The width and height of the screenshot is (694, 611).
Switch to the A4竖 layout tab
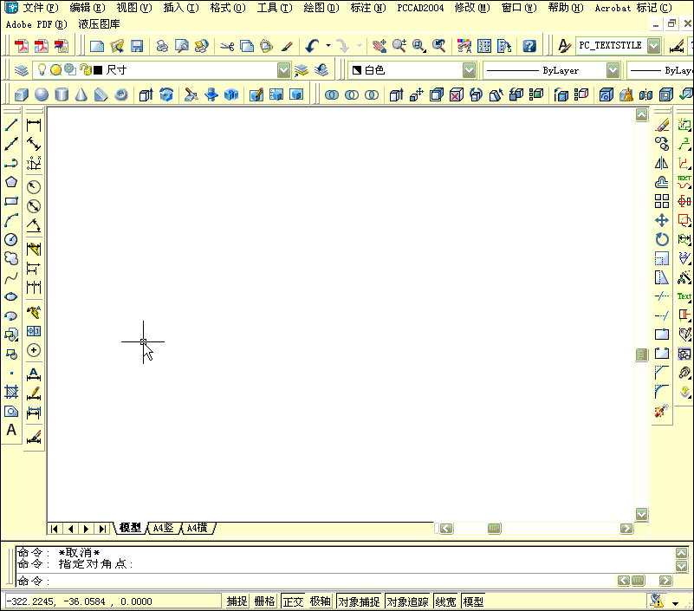pyautogui.click(x=163, y=528)
